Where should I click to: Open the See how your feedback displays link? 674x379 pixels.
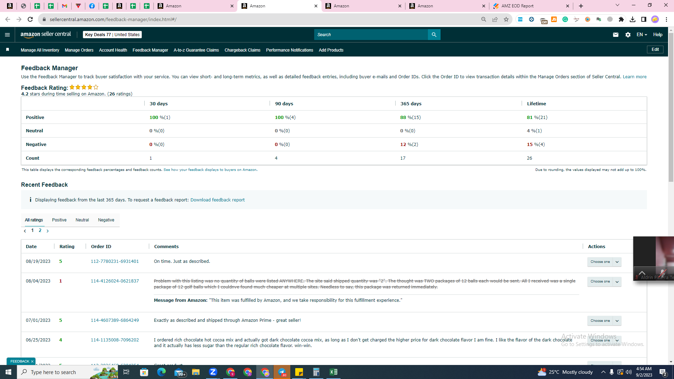(x=210, y=170)
